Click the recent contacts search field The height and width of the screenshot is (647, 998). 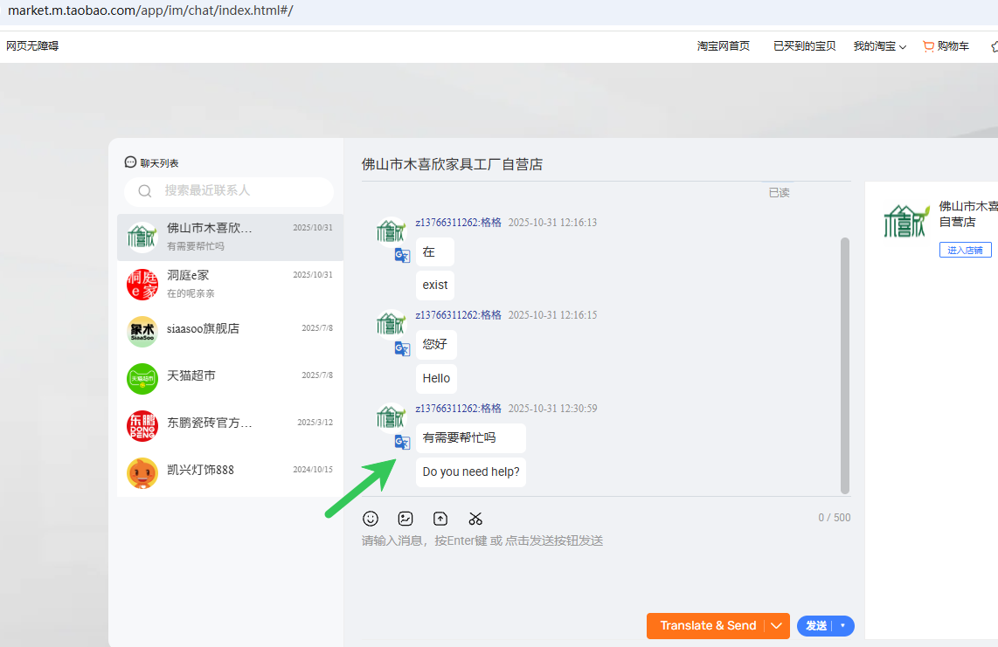click(x=229, y=191)
